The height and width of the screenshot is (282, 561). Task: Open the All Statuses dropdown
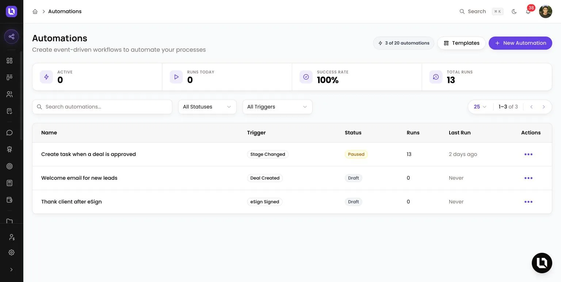coord(207,107)
